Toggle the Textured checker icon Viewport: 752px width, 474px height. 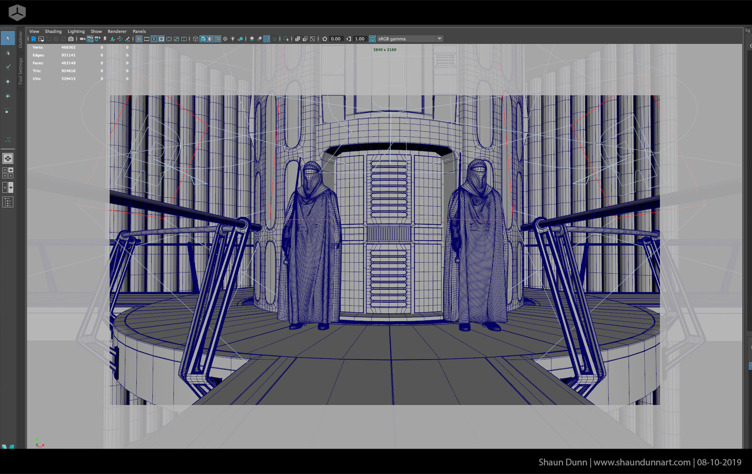[x=225, y=39]
